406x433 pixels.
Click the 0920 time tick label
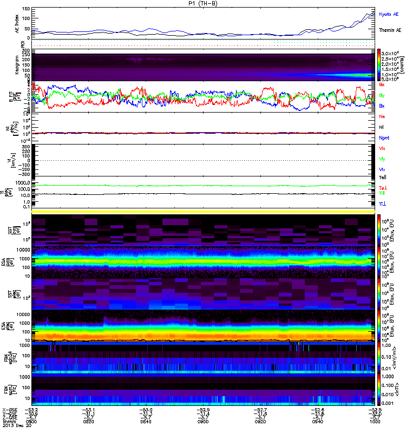pos(260,422)
